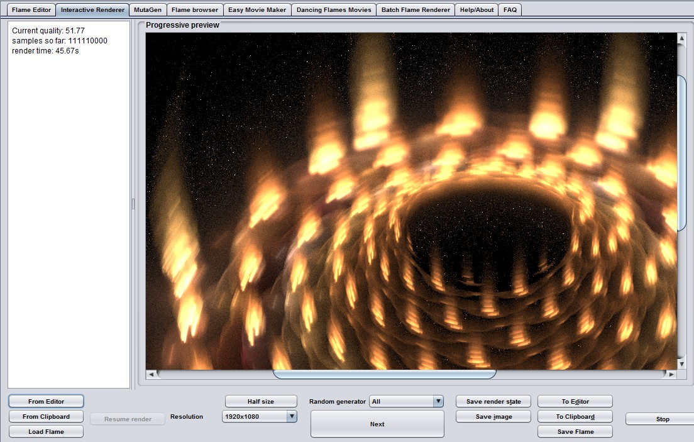694x442 pixels.
Task: Open the Flame browser tab
Action: (195, 10)
